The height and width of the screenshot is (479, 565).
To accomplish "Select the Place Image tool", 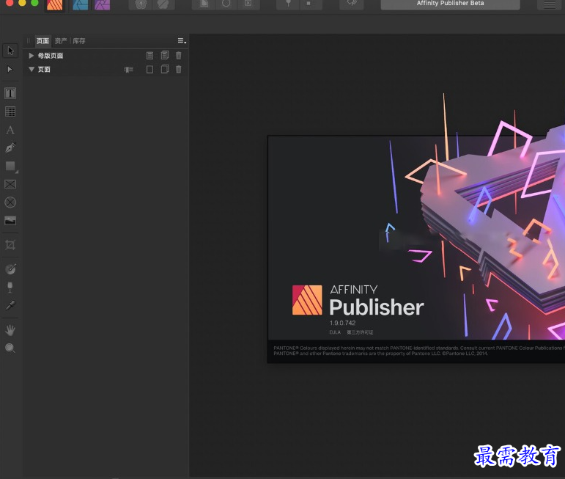I will 10,220.
